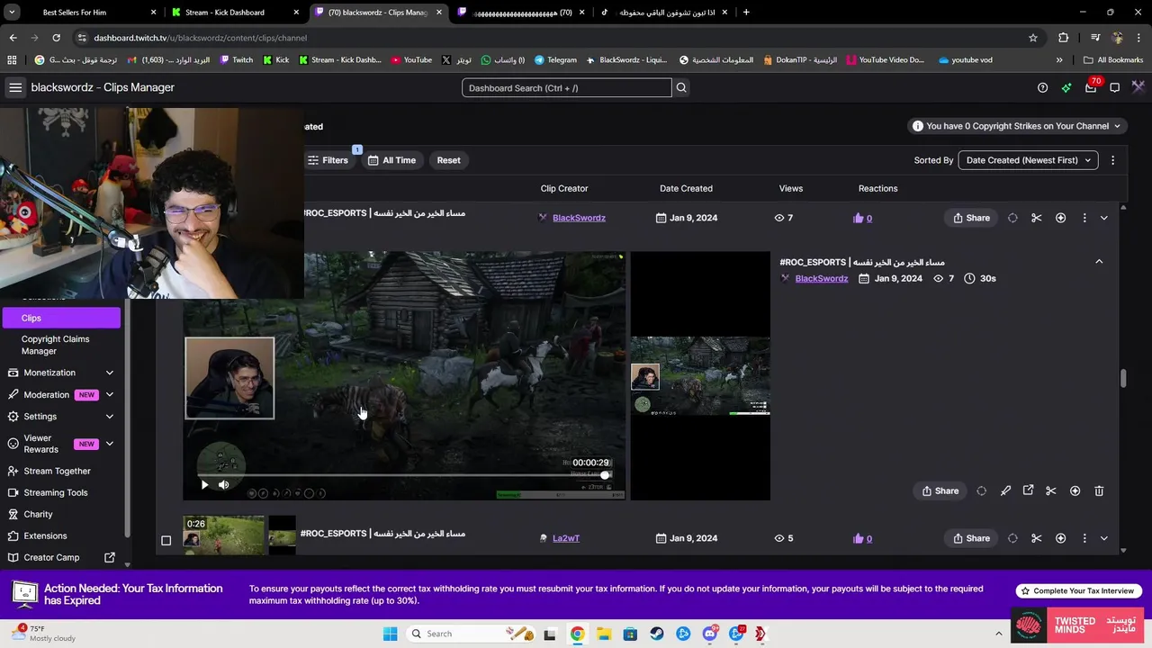Expand first BlackSwordz row chevron
Image resolution: width=1152 pixels, height=648 pixels.
pyautogui.click(x=1103, y=218)
